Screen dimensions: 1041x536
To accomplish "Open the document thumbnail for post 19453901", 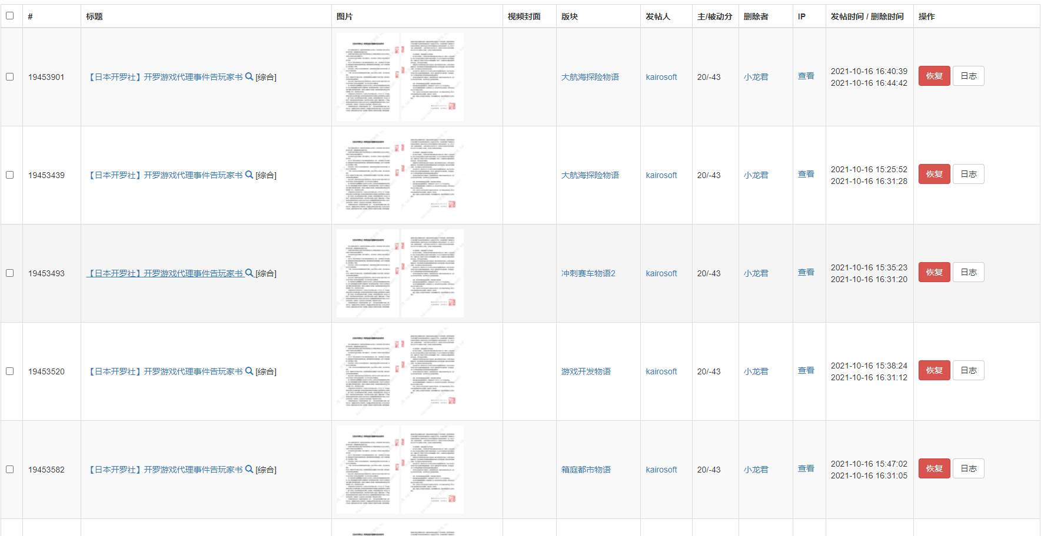I will (400, 77).
